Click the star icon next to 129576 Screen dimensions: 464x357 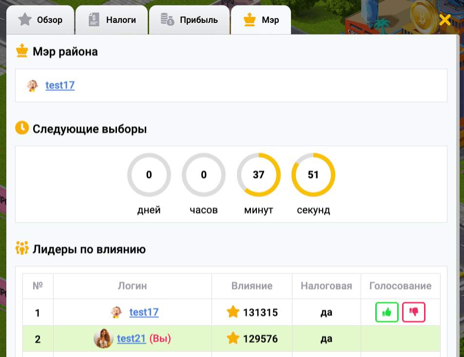(x=233, y=338)
